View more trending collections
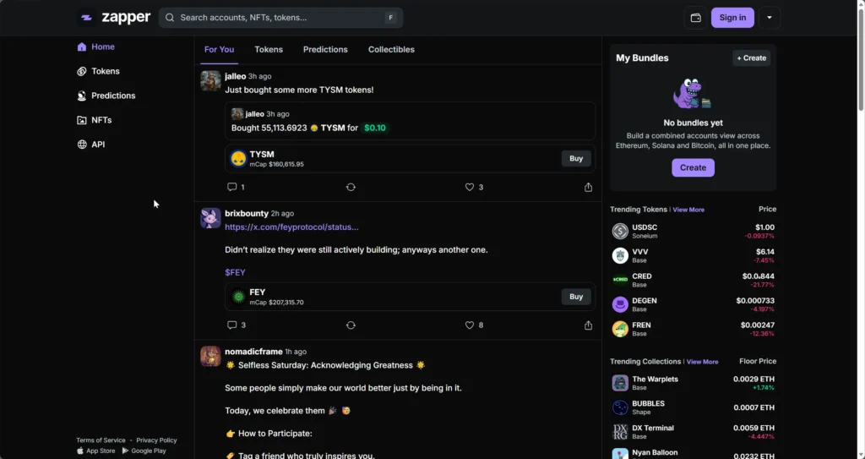The width and height of the screenshot is (865, 459). pyautogui.click(x=702, y=362)
